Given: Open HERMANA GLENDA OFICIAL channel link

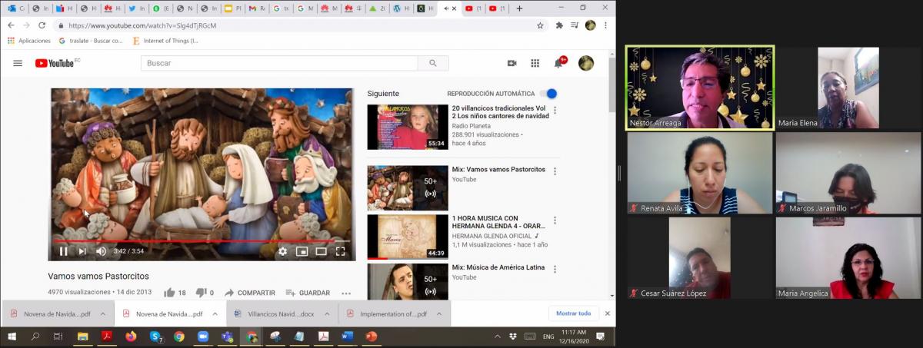Looking at the screenshot, I should click(x=492, y=236).
